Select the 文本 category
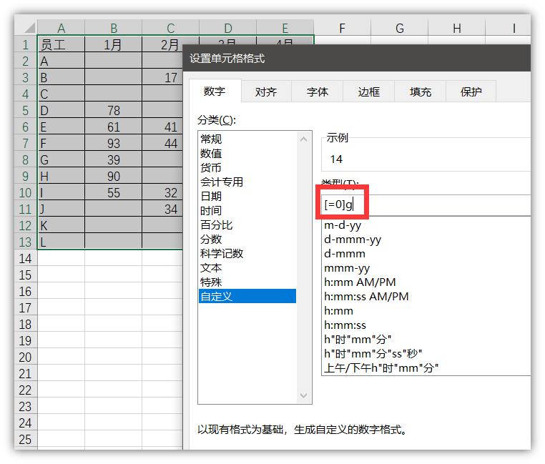The height and width of the screenshot is (464, 545). [x=247, y=267]
